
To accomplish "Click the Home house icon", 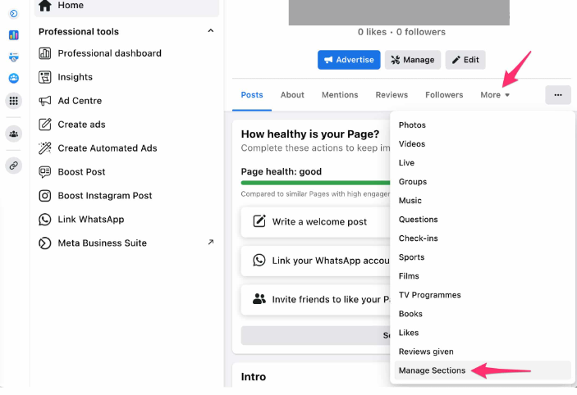I will [x=45, y=5].
